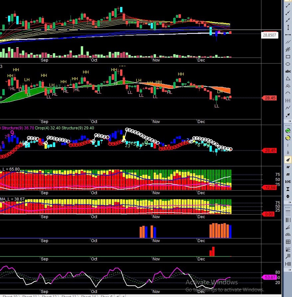Switch to monthly 'm' interval
This screenshot has width=292, height=297.
tap(288, 174)
